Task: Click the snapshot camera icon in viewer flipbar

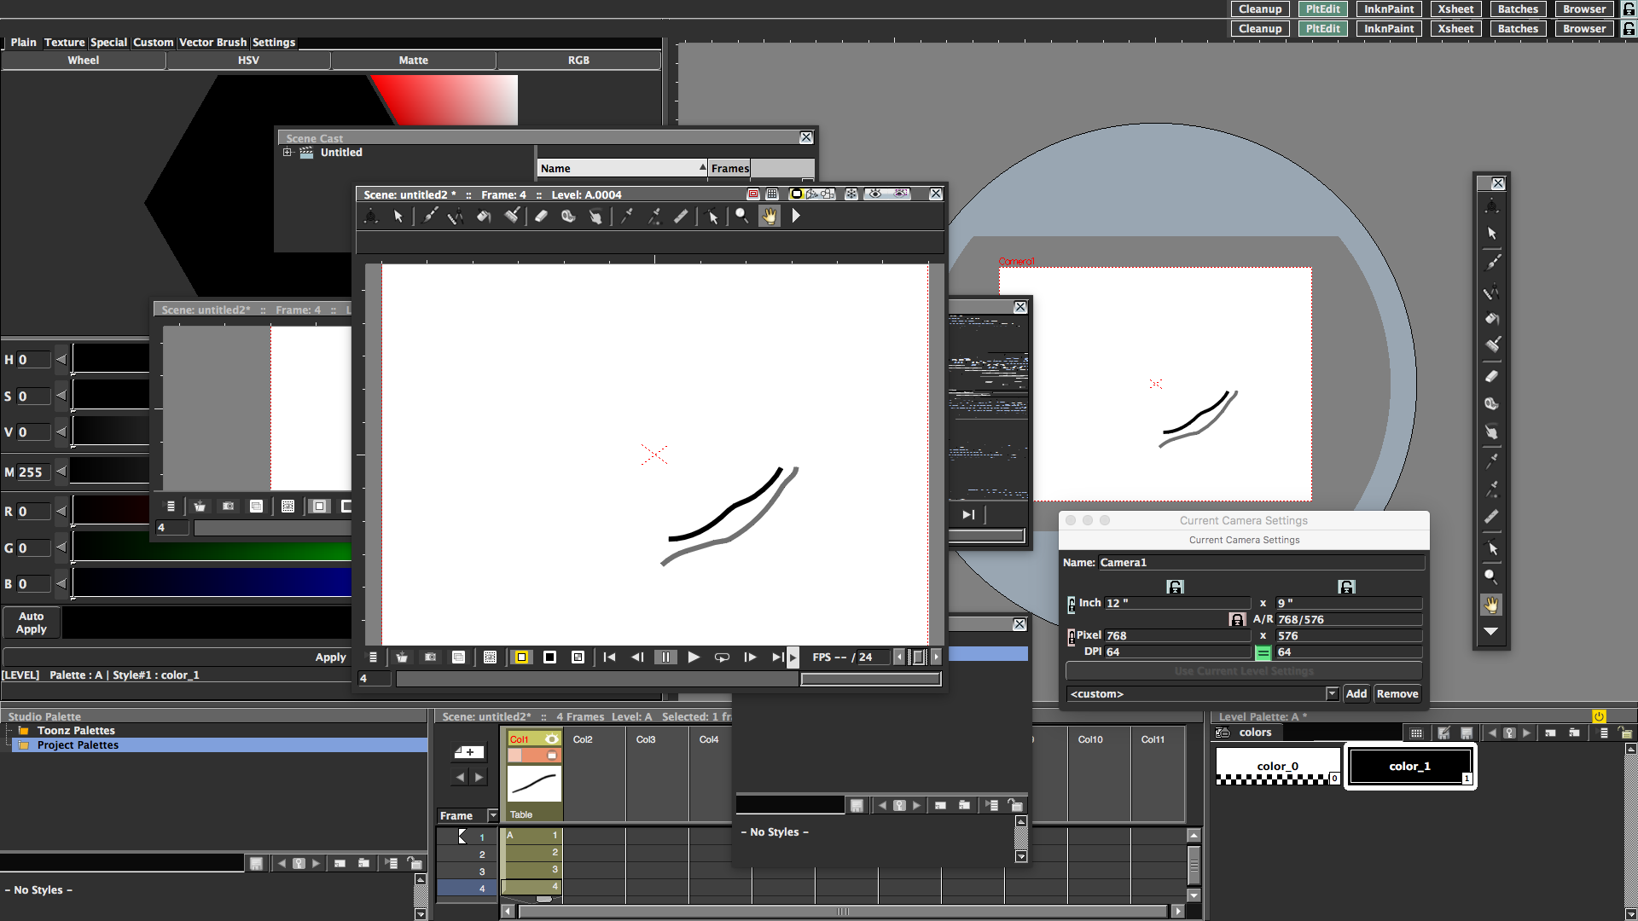Action: [x=430, y=657]
